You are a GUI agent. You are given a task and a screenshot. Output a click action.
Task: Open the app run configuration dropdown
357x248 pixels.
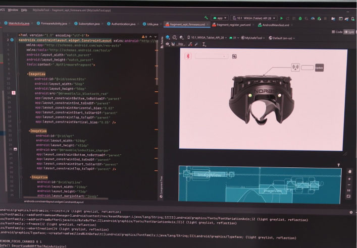[220, 18]
